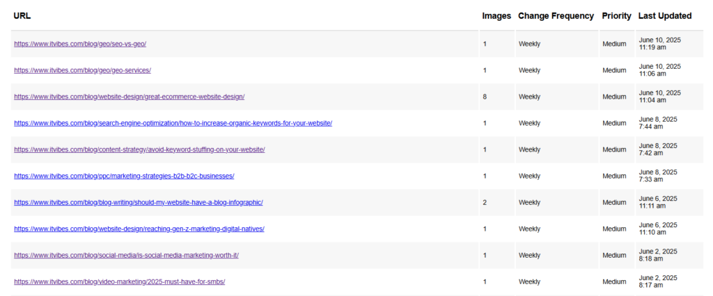Open should-my-website-have-a-blog-infographic link

coord(139,202)
